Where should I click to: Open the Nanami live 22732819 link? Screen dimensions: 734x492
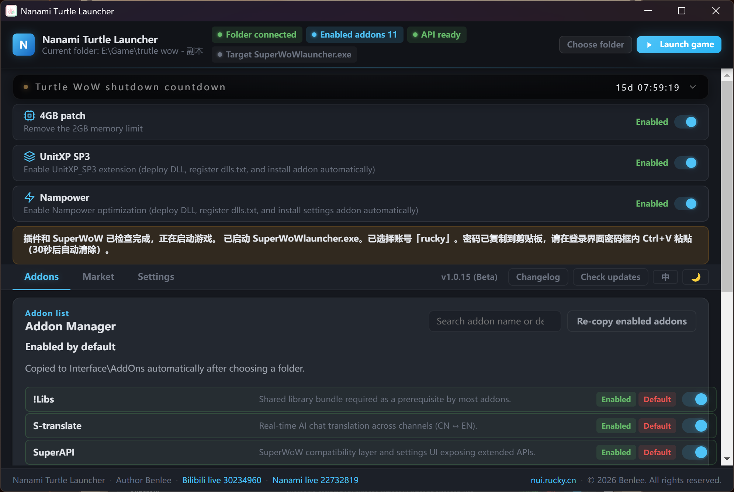coord(315,480)
